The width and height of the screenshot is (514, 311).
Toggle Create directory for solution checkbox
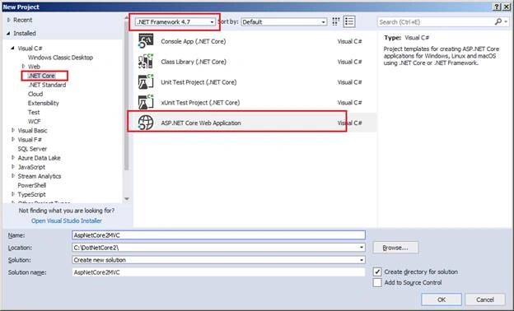pos(377,272)
